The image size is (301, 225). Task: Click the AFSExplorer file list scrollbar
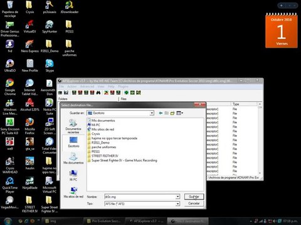[x=260, y=139]
